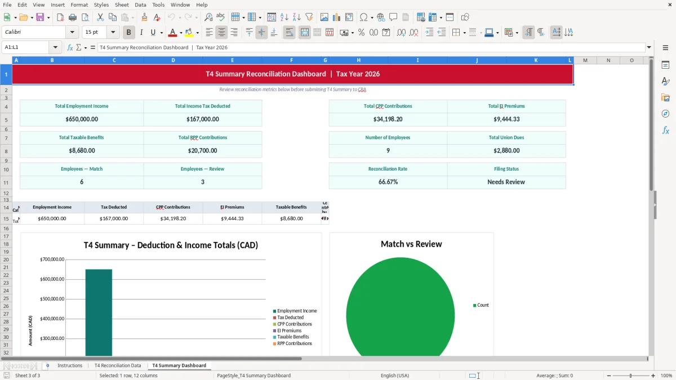The height and width of the screenshot is (380, 676).
Task: Open the Gallery sidebar panel
Action: pos(665,97)
